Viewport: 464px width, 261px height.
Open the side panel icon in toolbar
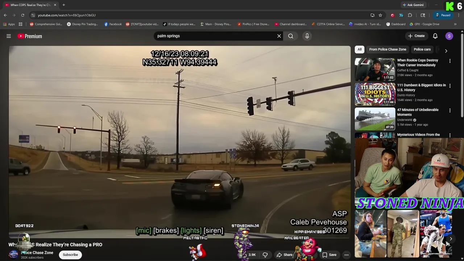[x=423, y=15]
